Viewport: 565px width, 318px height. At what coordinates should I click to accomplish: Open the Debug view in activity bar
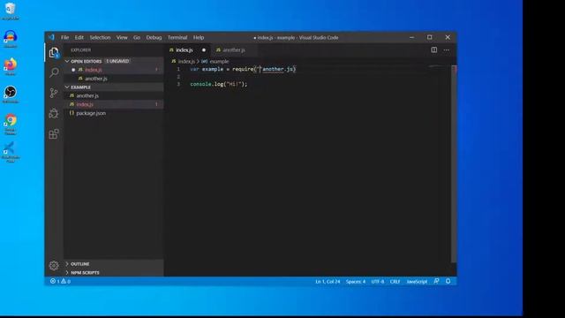(54, 113)
